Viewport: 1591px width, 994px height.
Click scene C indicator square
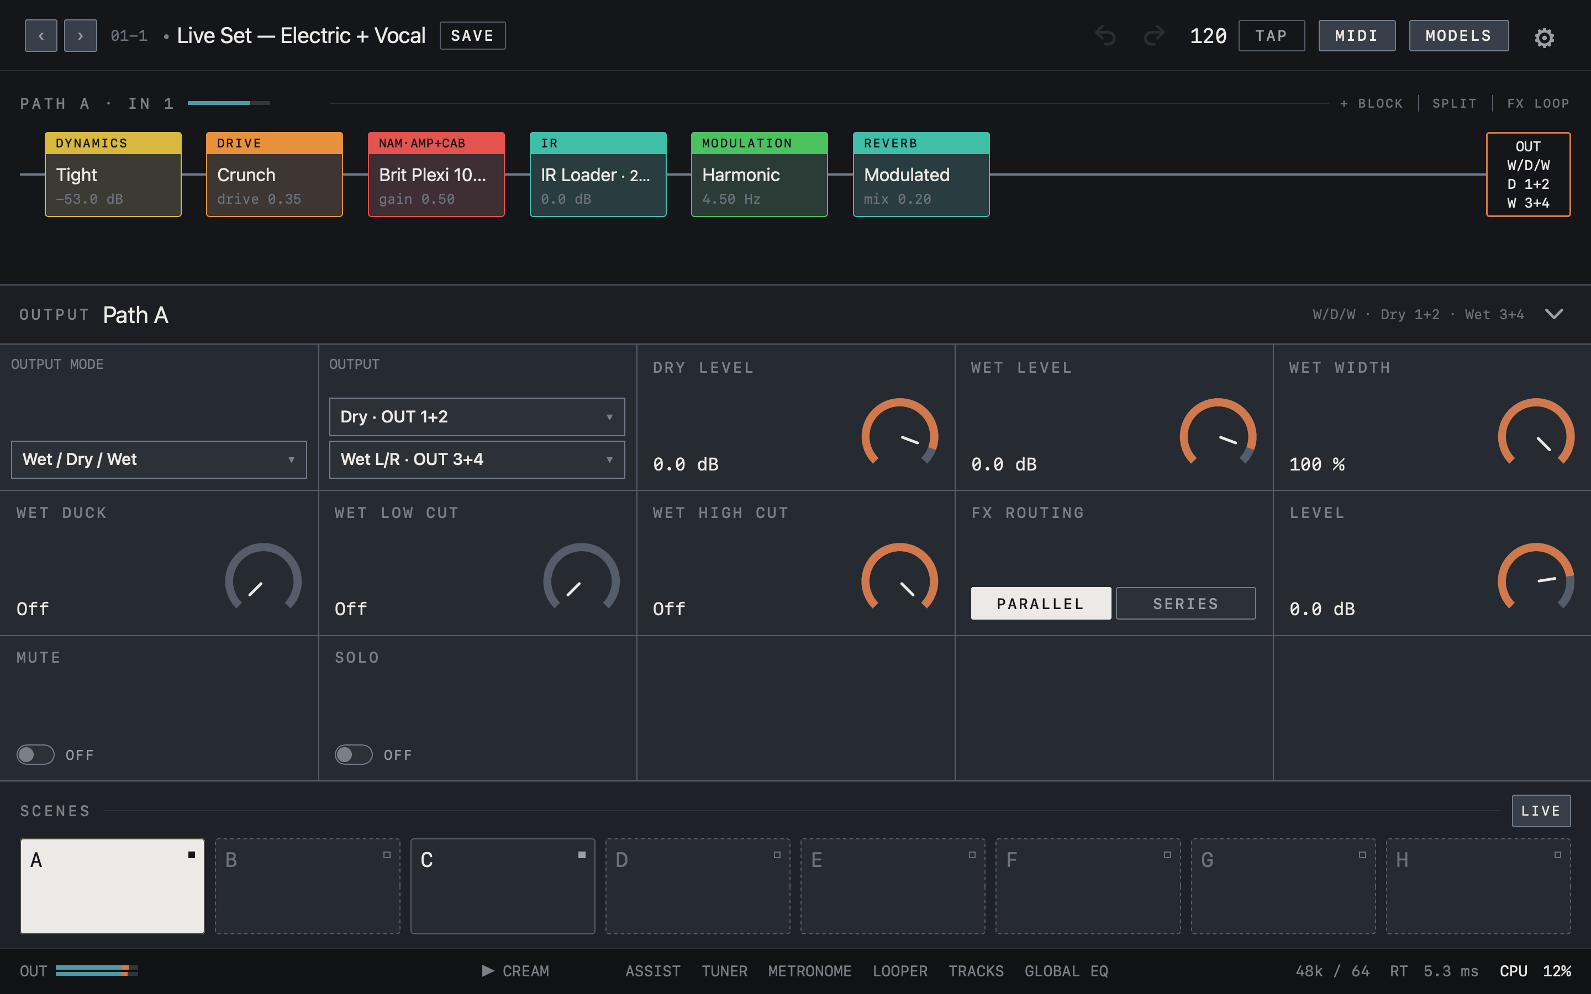click(581, 855)
